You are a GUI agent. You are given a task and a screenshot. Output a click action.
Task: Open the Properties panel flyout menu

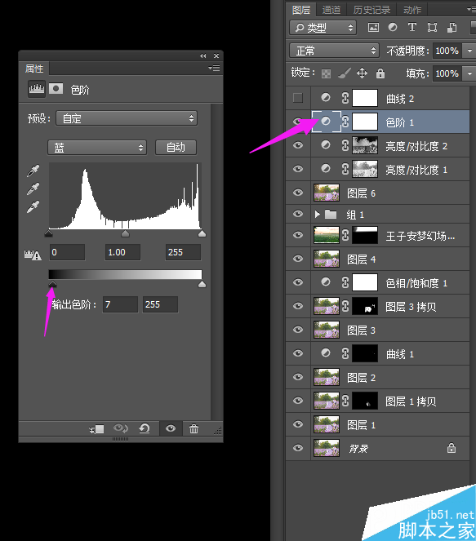[215, 69]
